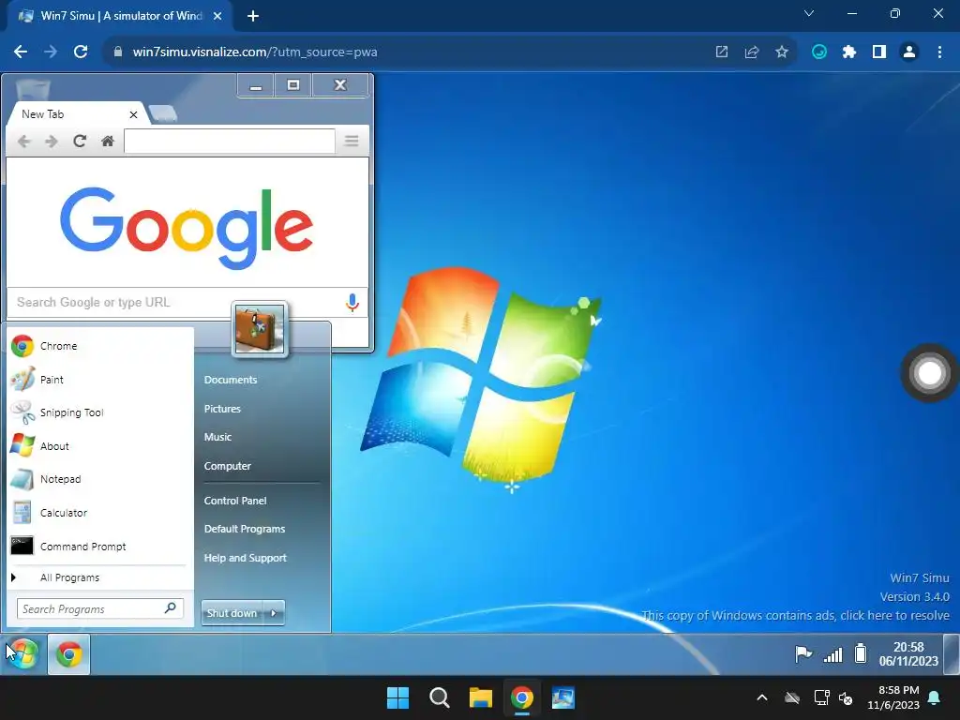Click the battery icon in Win7 tray

click(861, 653)
